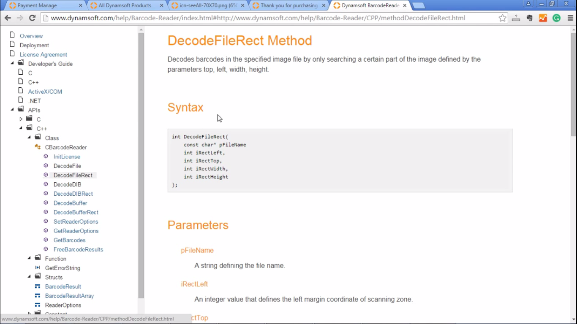The height and width of the screenshot is (324, 577).
Task: Click the sidebar vertical scrollbar
Action: click(141, 165)
